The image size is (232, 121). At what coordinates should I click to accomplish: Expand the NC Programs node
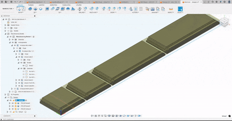tap(6, 95)
